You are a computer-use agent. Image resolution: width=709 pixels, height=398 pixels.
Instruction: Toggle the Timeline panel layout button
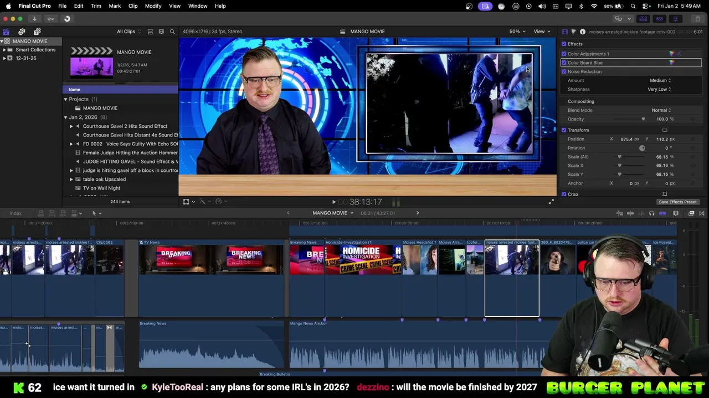659,19
